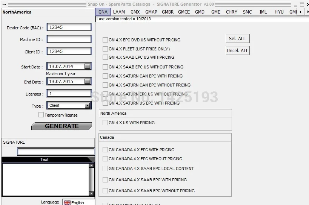Image resolution: width=309 pixels, height=205 pixels.
Task: Click inside the large Text output area
Action: pos(45,179)
